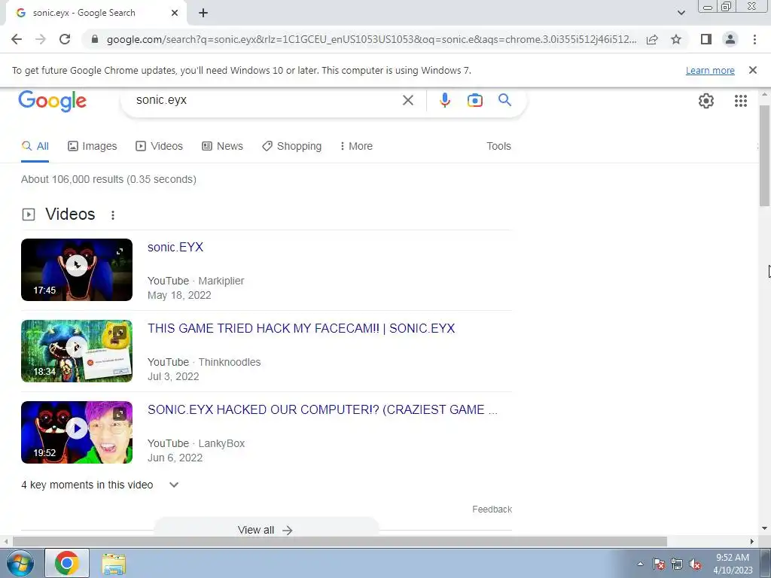This screenshot has height=578, width=771.
Task: Play the Thinknoodles video thumbnail
Action: [77, 351]
